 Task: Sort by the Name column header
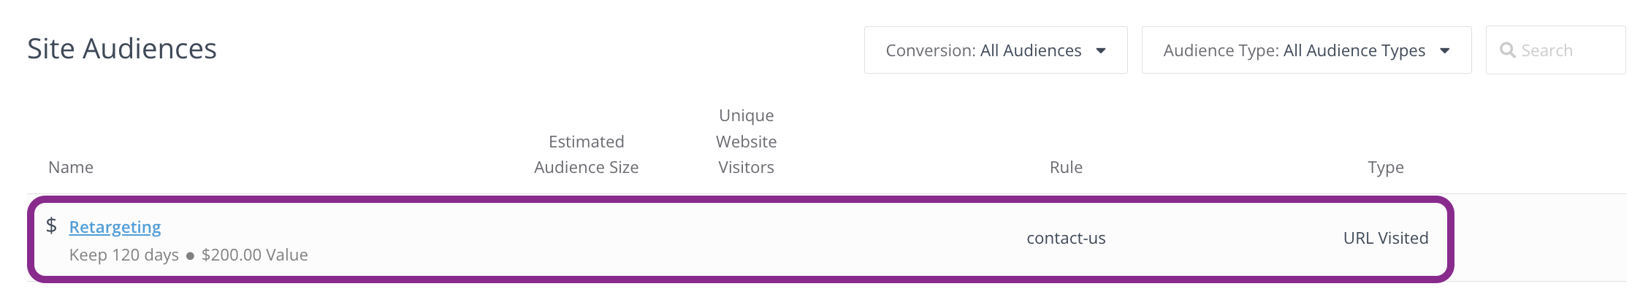pos(71,167)
